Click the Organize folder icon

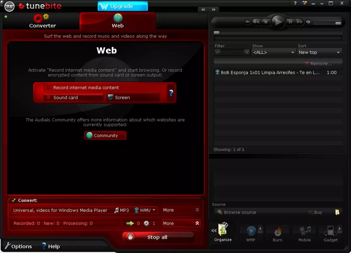pyautogui.click(x=223, y=229)
